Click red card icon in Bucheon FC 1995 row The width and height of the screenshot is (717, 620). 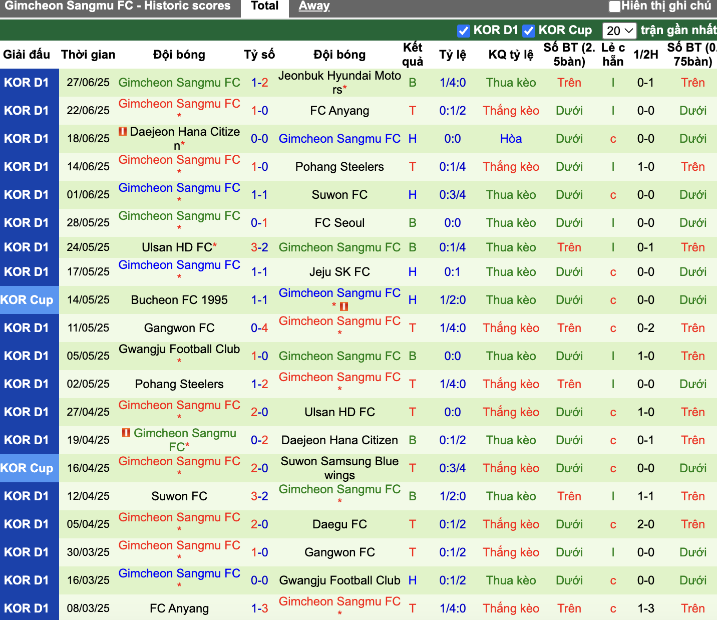(344, 306)
